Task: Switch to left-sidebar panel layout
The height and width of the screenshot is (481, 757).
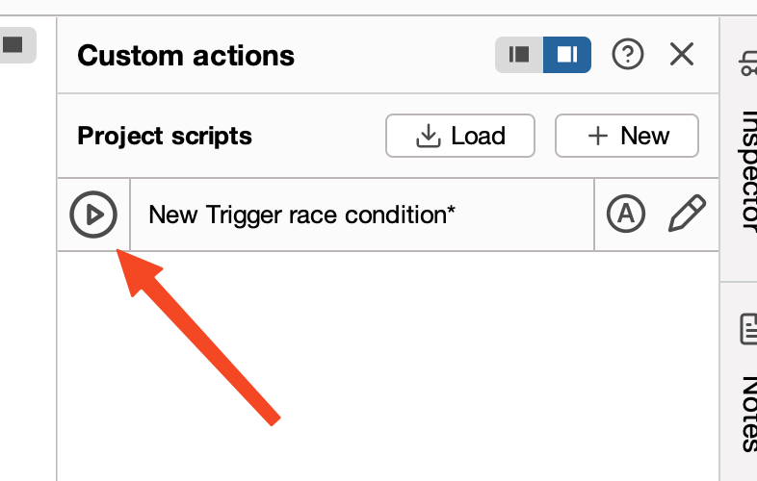Action: coord(519,55)
